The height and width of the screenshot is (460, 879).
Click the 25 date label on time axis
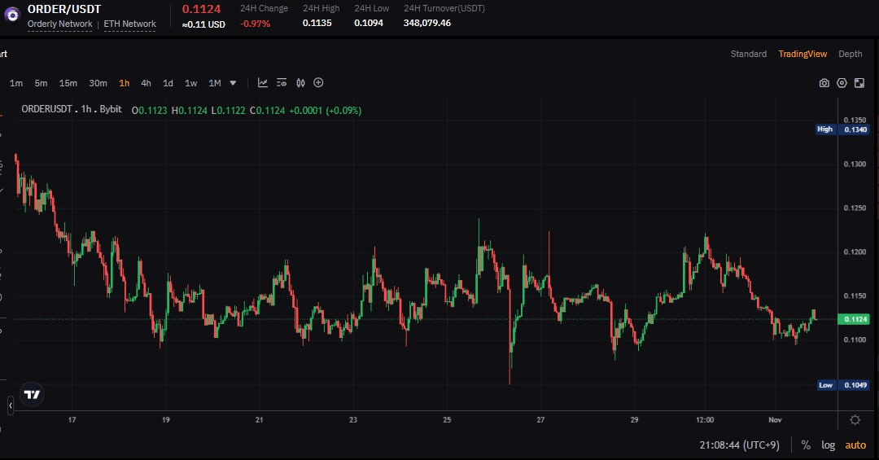tap(447, 419)
